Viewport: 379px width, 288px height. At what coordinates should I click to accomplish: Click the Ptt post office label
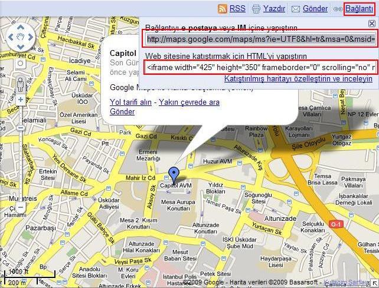[105, 144]
